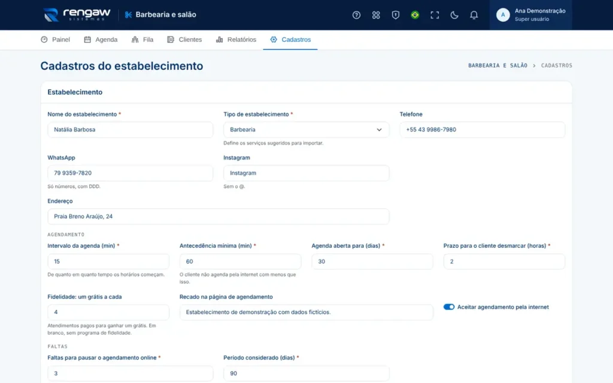This screenshot has height=383, width=613.
Task: Click Barbearia e Salão breadcrumb link
Action: [497, 66]
